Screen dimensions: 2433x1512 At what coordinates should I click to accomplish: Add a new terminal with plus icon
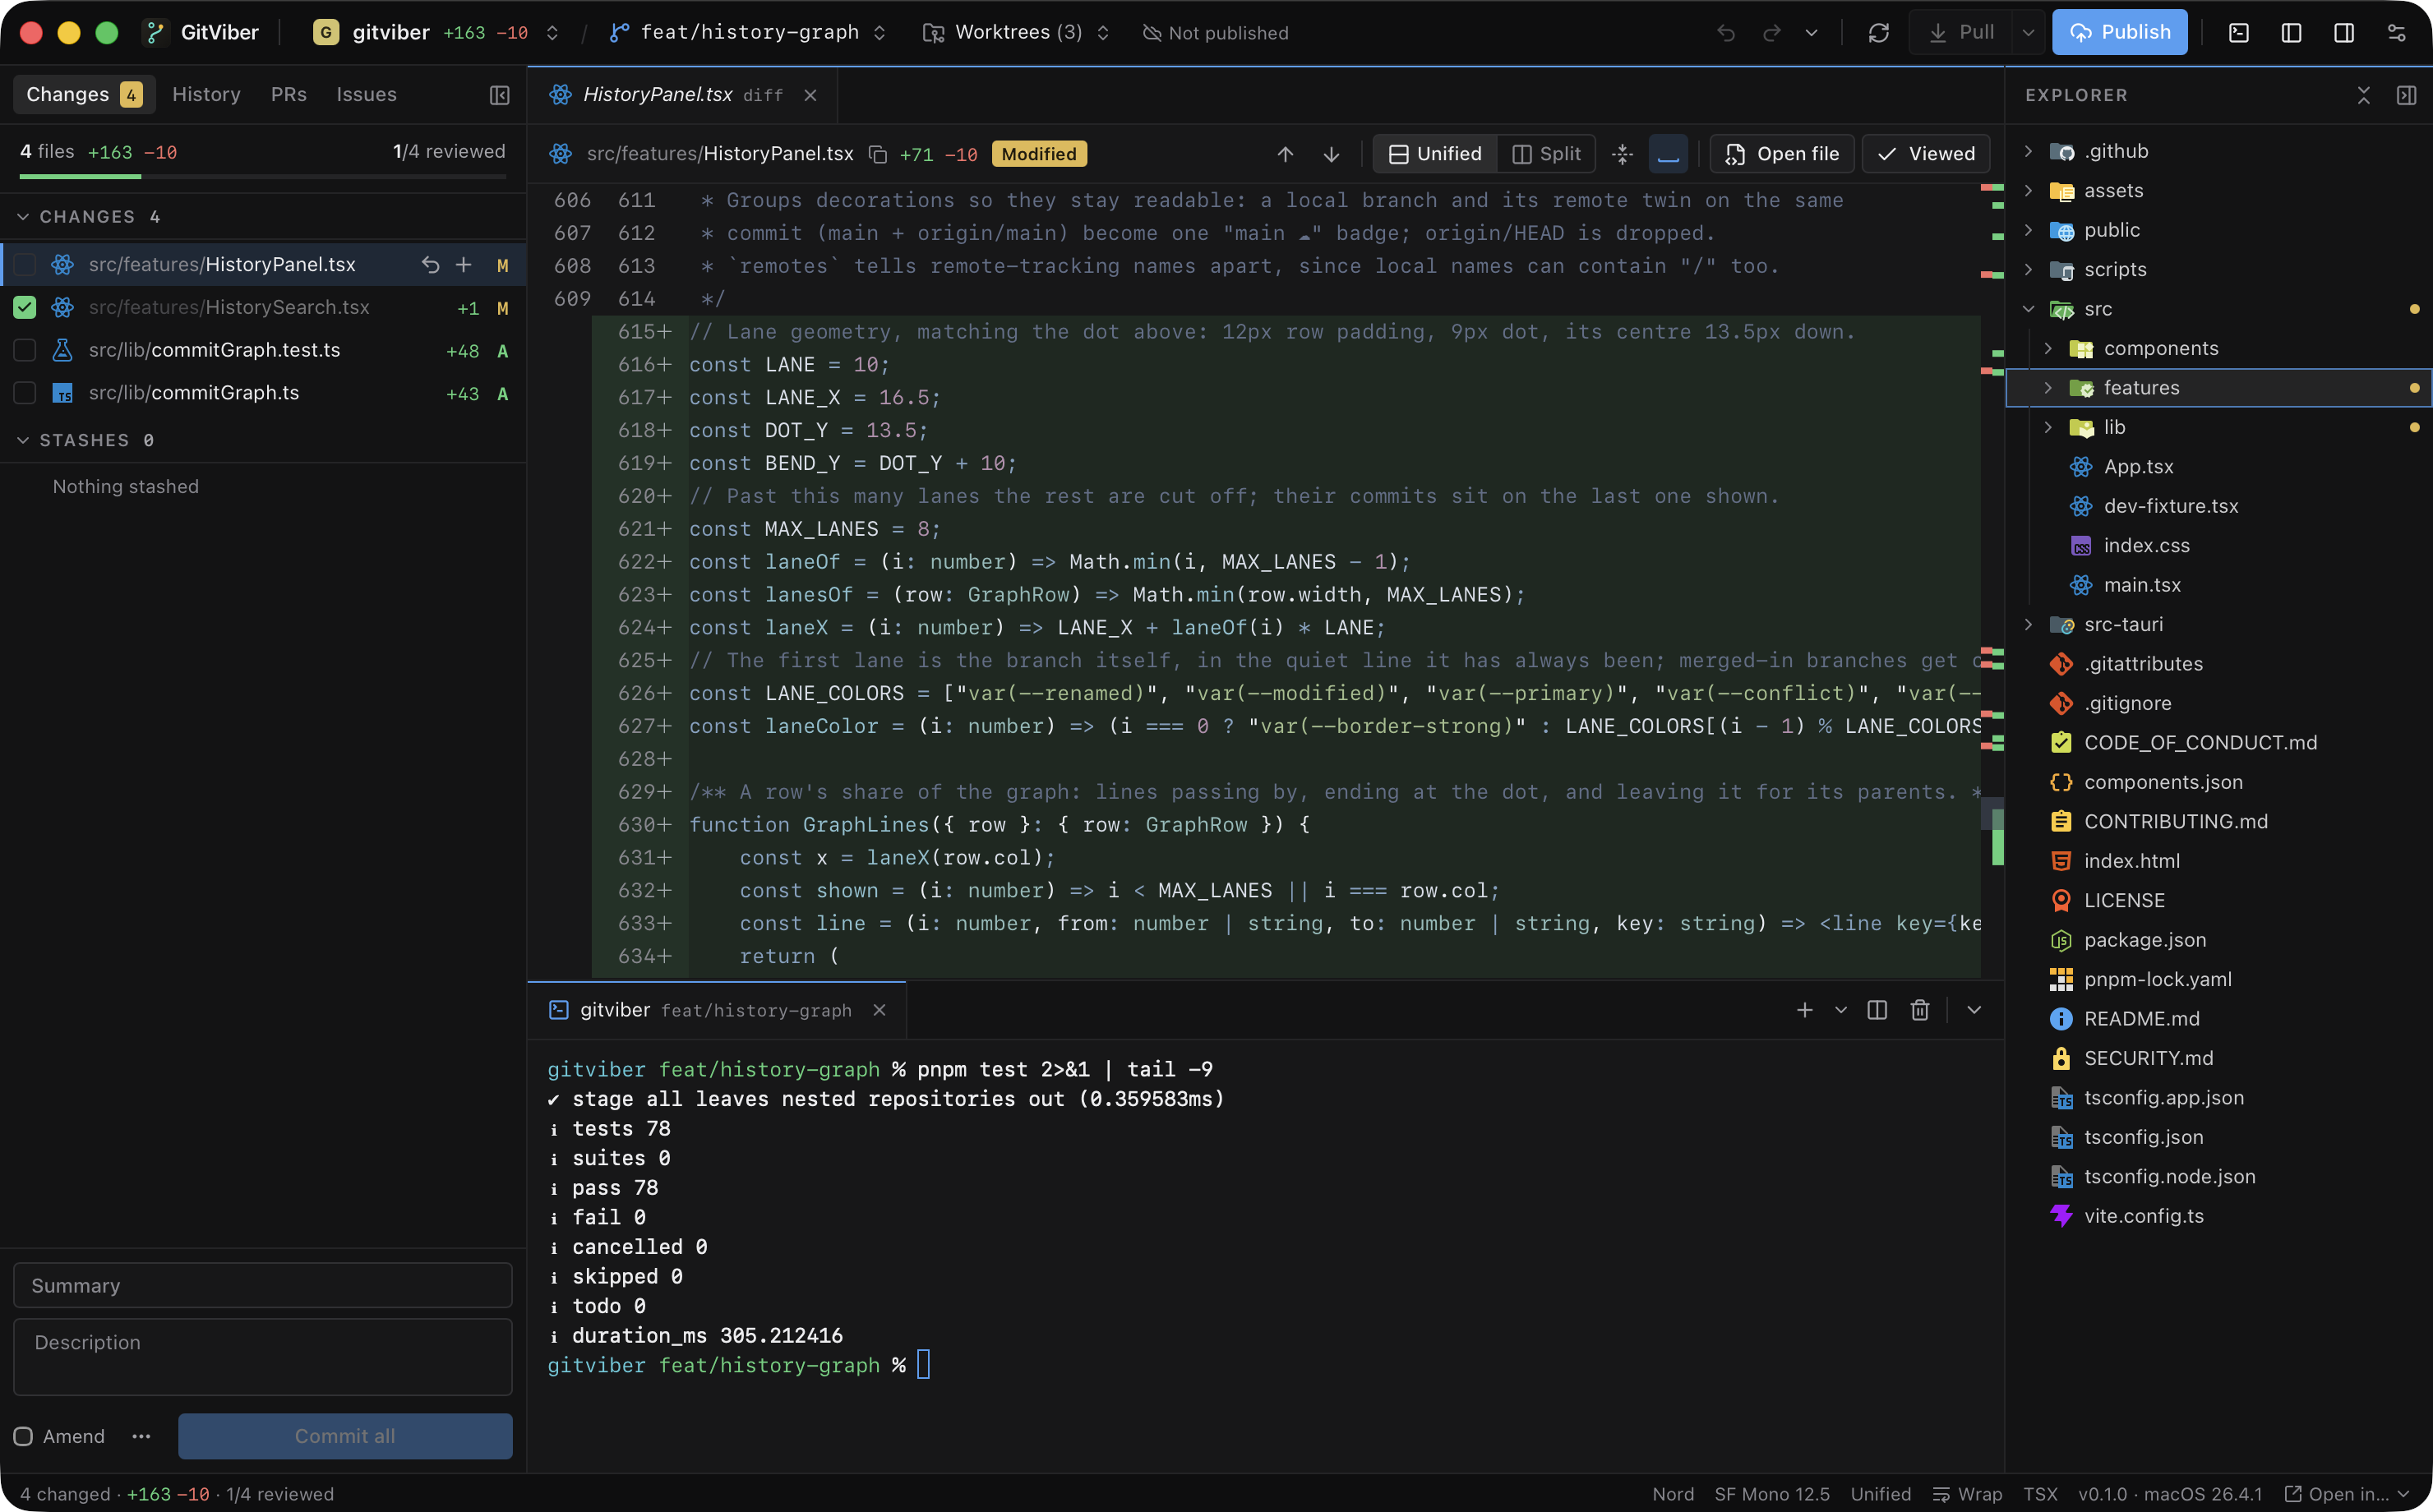tap(1805, 1010)
